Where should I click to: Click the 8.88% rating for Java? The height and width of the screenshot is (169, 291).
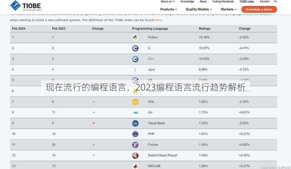[203, 70]
